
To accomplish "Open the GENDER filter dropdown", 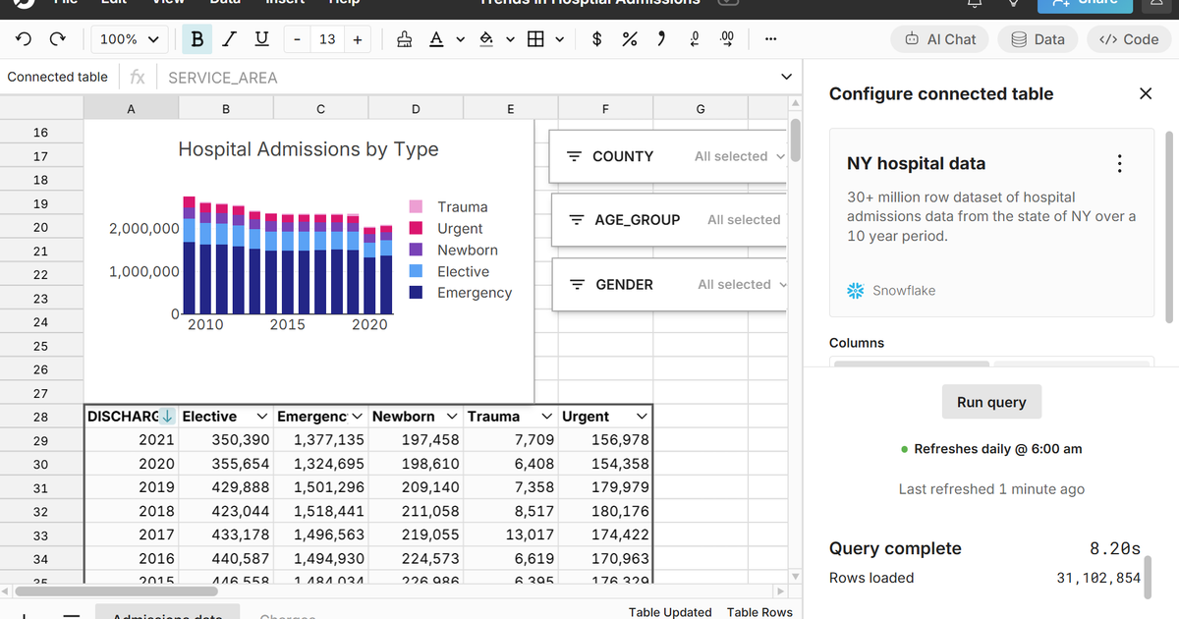I will point(742,285).
